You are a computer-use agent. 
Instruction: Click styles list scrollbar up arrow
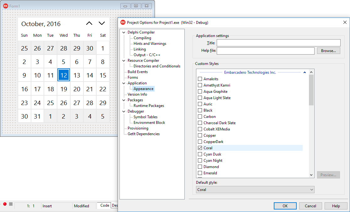(311, 72)
